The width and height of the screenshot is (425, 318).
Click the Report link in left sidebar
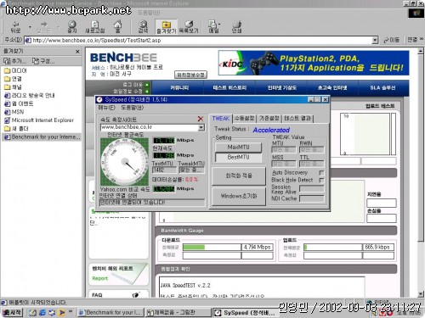click(x=100, y=278)
